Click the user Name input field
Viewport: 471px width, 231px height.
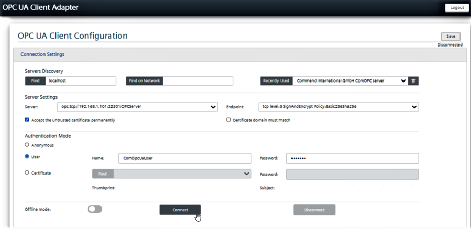click(x=185, y=158)
